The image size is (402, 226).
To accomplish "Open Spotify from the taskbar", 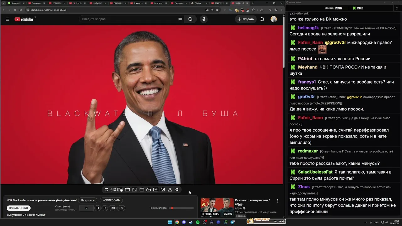I will 198,222.
